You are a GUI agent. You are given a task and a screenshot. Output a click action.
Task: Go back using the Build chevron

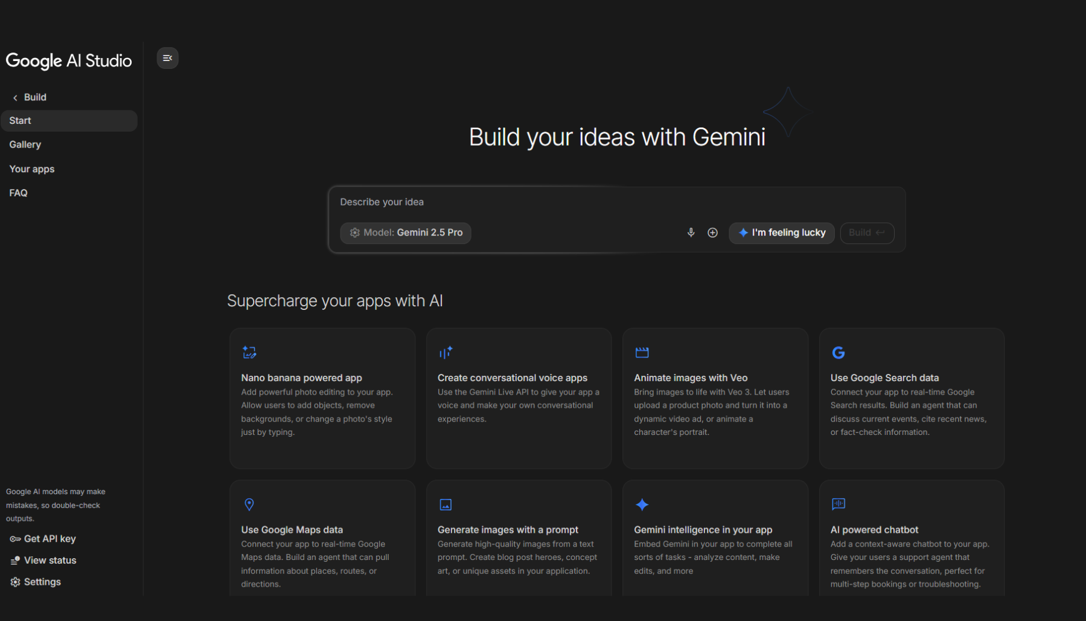tap(16, 97)
